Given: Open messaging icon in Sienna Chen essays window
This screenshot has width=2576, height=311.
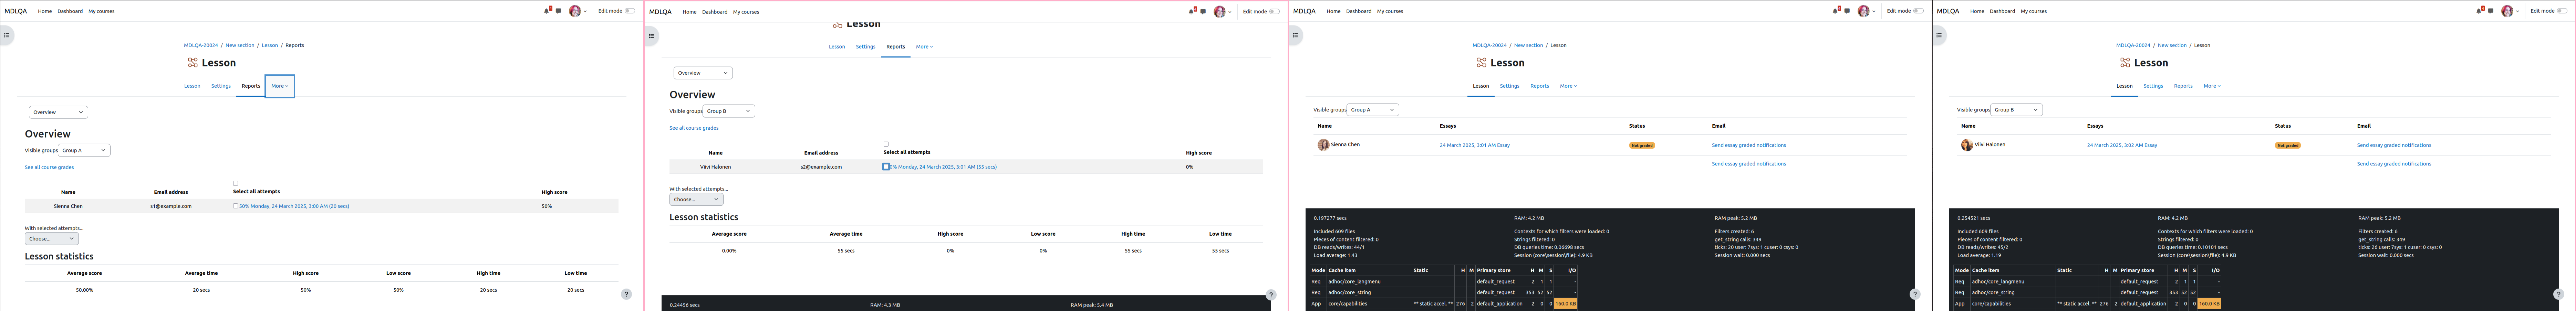Looking at the screenshot, I should click(1847, 11).
